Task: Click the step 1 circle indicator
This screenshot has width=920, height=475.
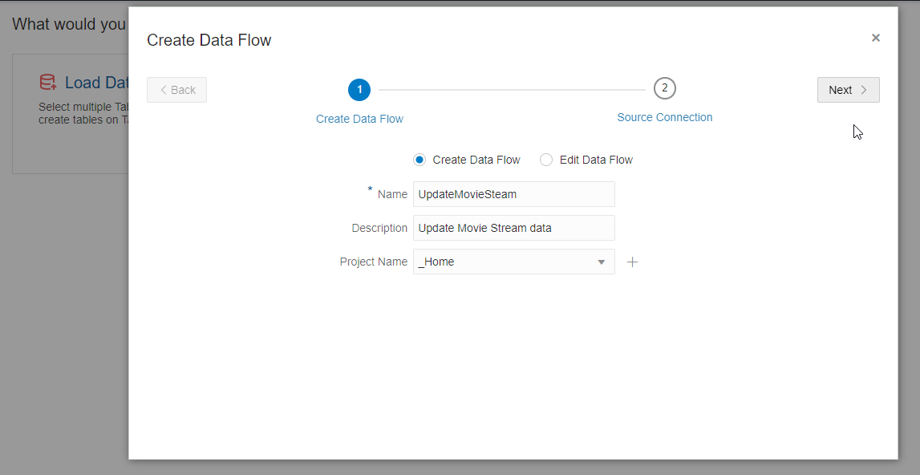Action: click(359, 90)
